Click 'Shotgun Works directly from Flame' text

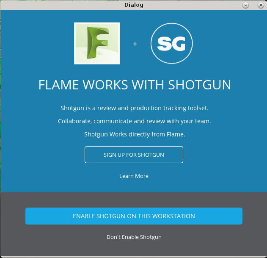point(135,134)
